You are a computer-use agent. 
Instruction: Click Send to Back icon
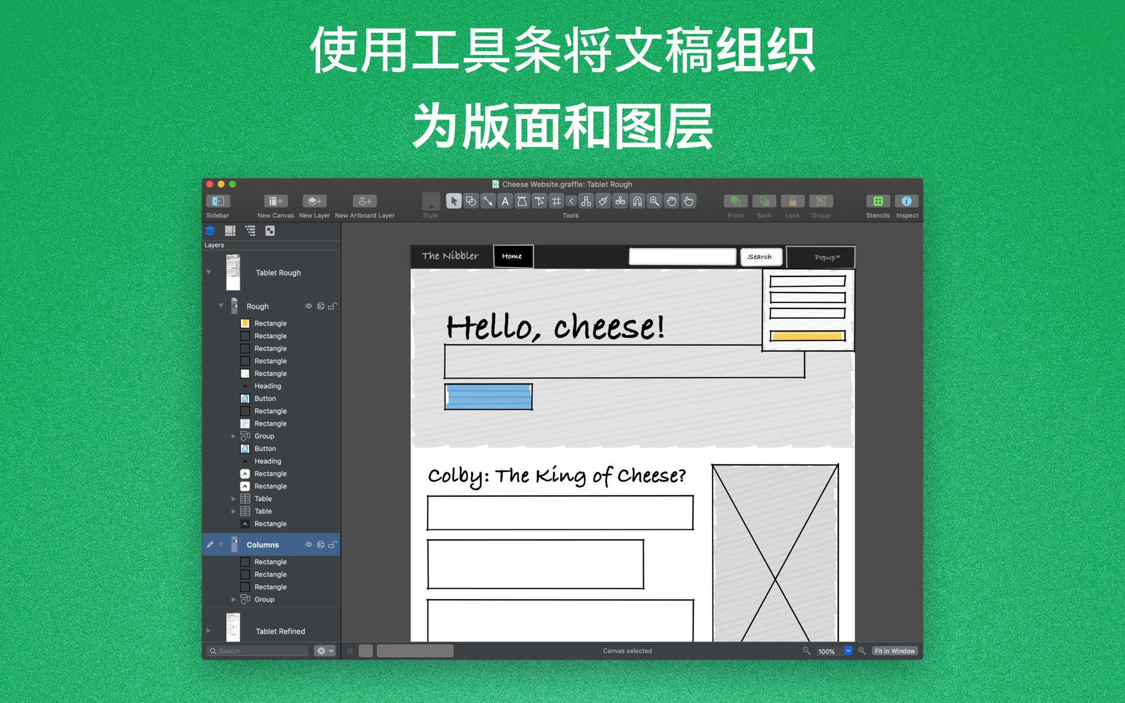coord(764,201)
